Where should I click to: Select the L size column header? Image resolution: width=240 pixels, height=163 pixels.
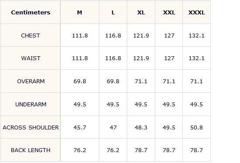(113, 12)
